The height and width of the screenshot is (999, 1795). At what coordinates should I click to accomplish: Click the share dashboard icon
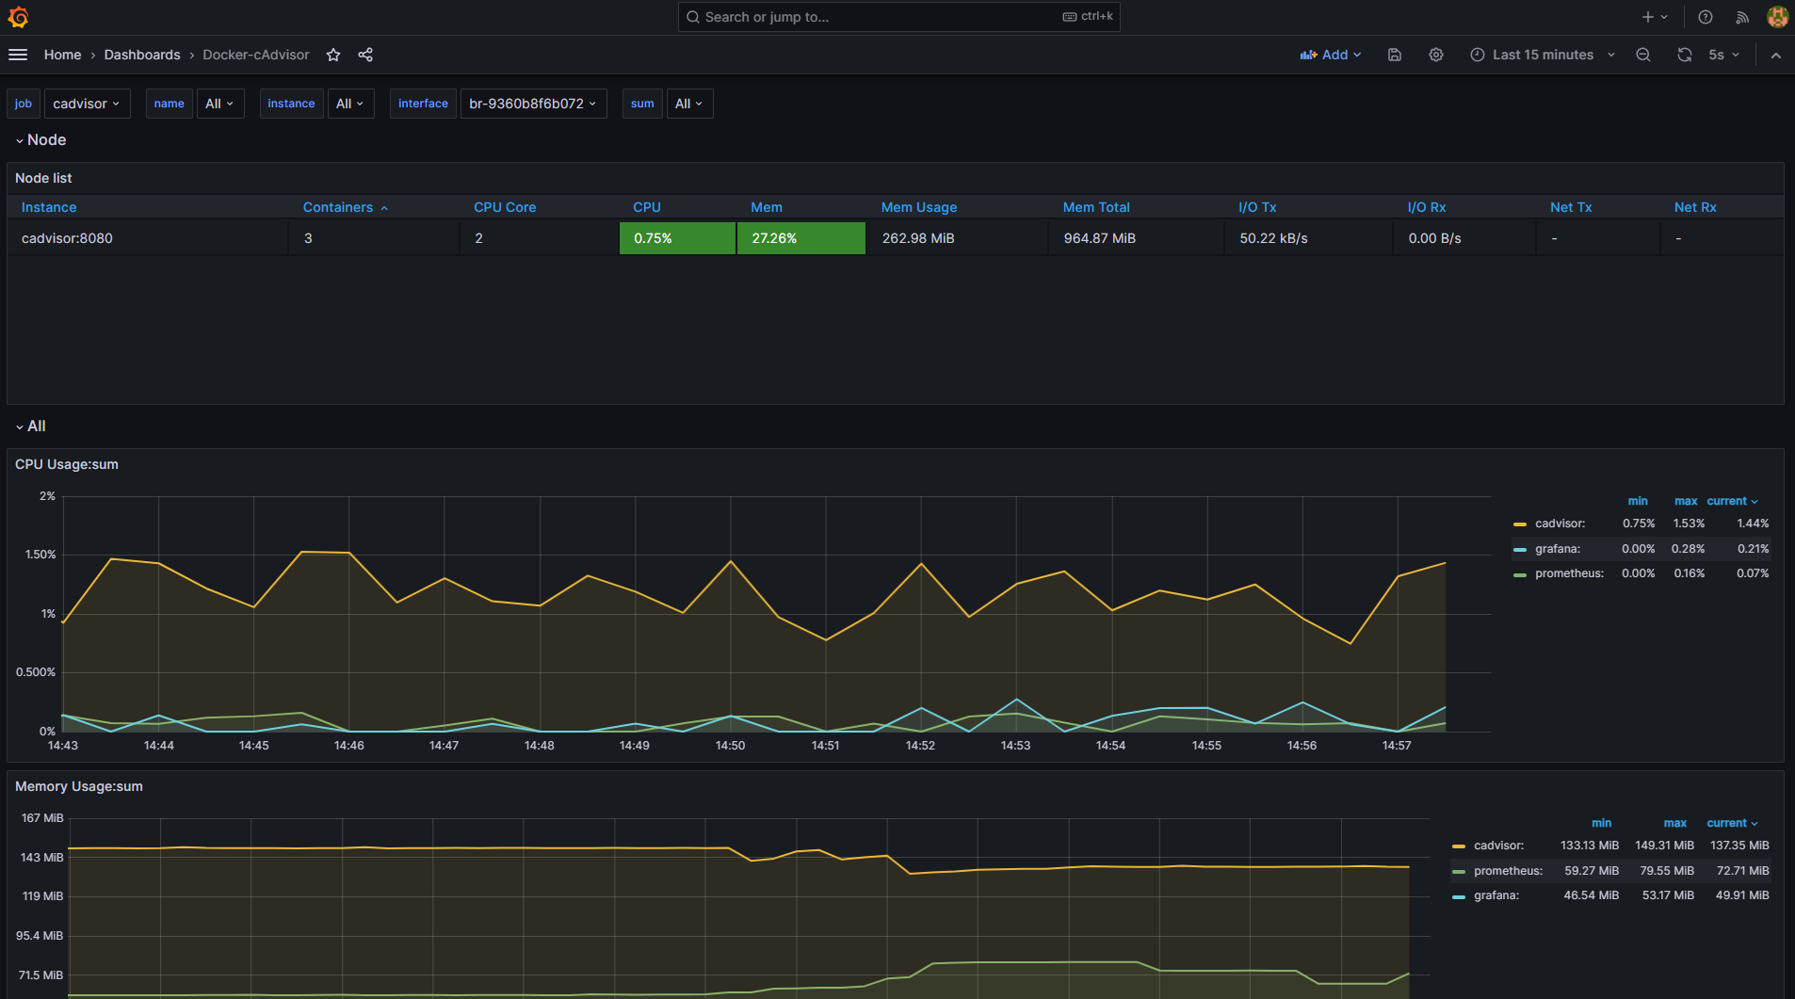pos(365,55)
